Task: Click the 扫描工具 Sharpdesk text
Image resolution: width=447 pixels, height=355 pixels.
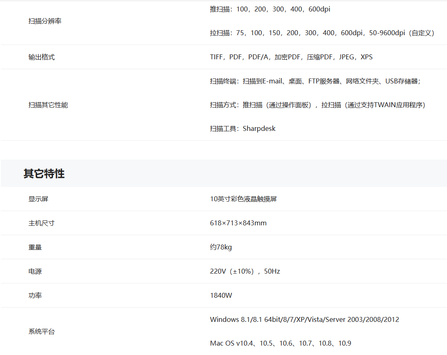Action: click(243, 129)
